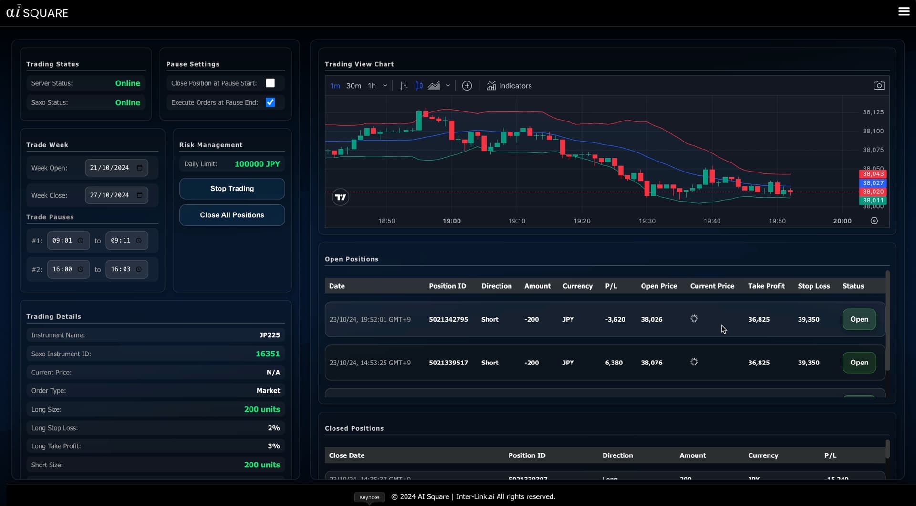This screenshot has height=506, width=916.
Task: Click position ID 5021339517
Action: pos(448,363)
